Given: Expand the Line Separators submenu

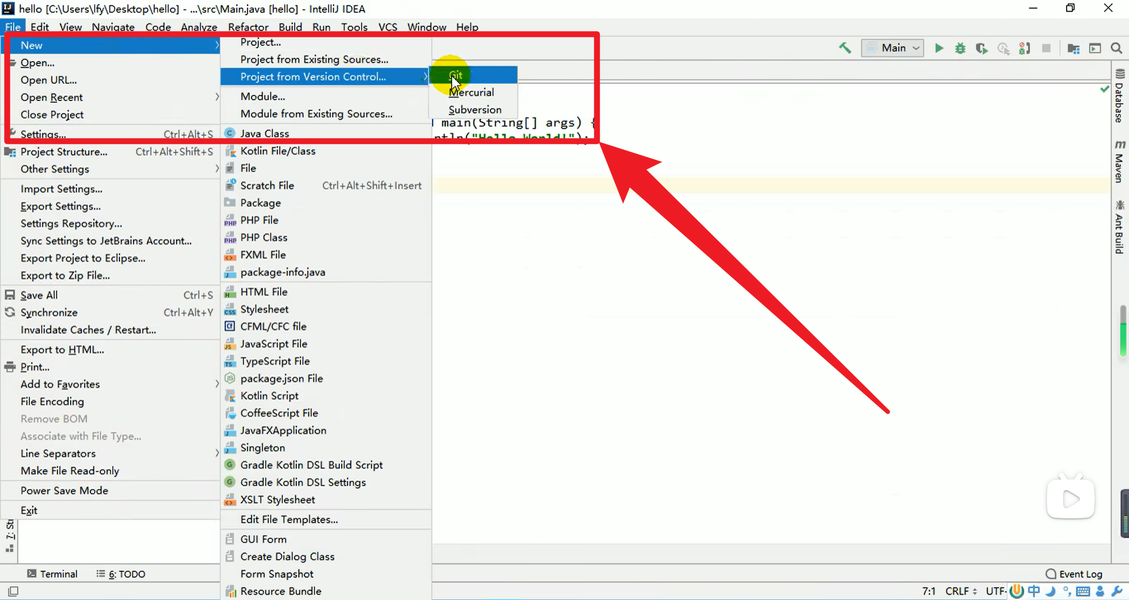Looking at the screenshot, I should 111,454.
